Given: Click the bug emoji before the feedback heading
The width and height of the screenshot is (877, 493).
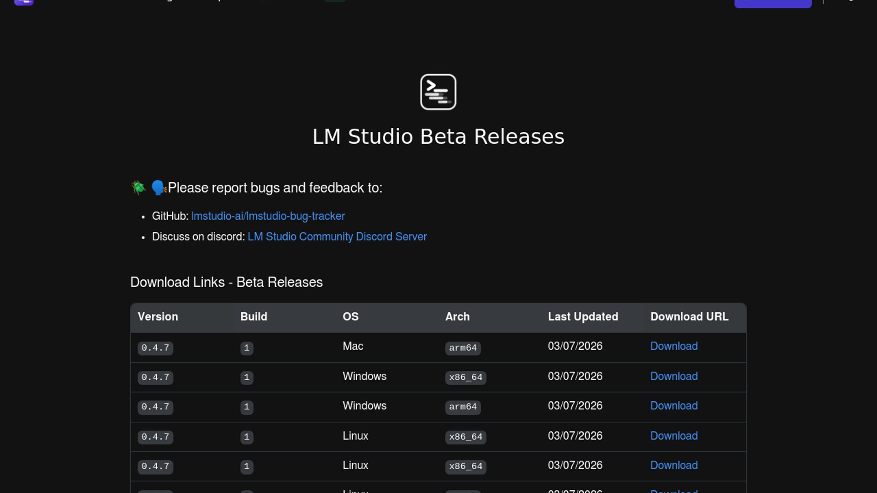Looking at the screenshot, I should point(138,188).
